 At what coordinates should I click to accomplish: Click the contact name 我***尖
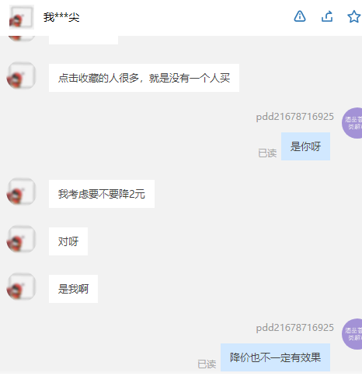(x=61, y=17)
